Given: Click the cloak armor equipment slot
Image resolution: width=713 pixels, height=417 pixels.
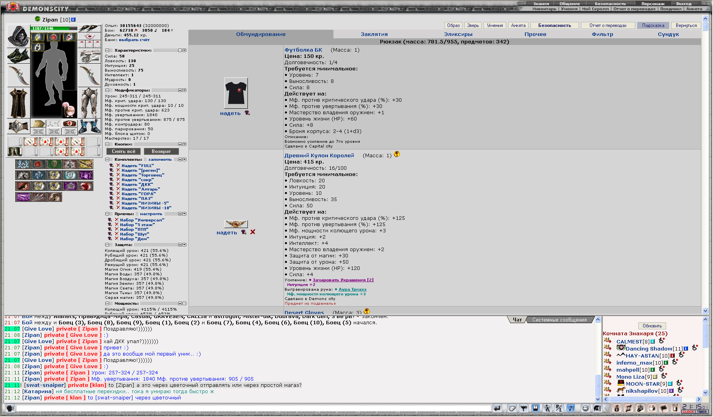Looking at the screenshot, I should click(18, 103).
